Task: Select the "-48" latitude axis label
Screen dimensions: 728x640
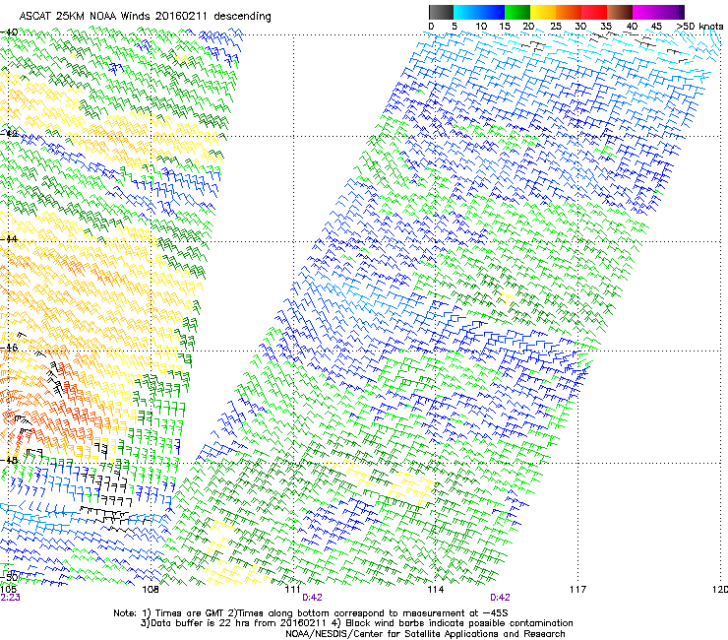Action: click(x=9, y=460)
